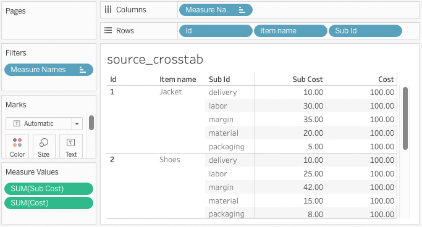Select the SUM(Cost) measure pill
This screenshot has width=422, height=227.
tap(49, 203)
